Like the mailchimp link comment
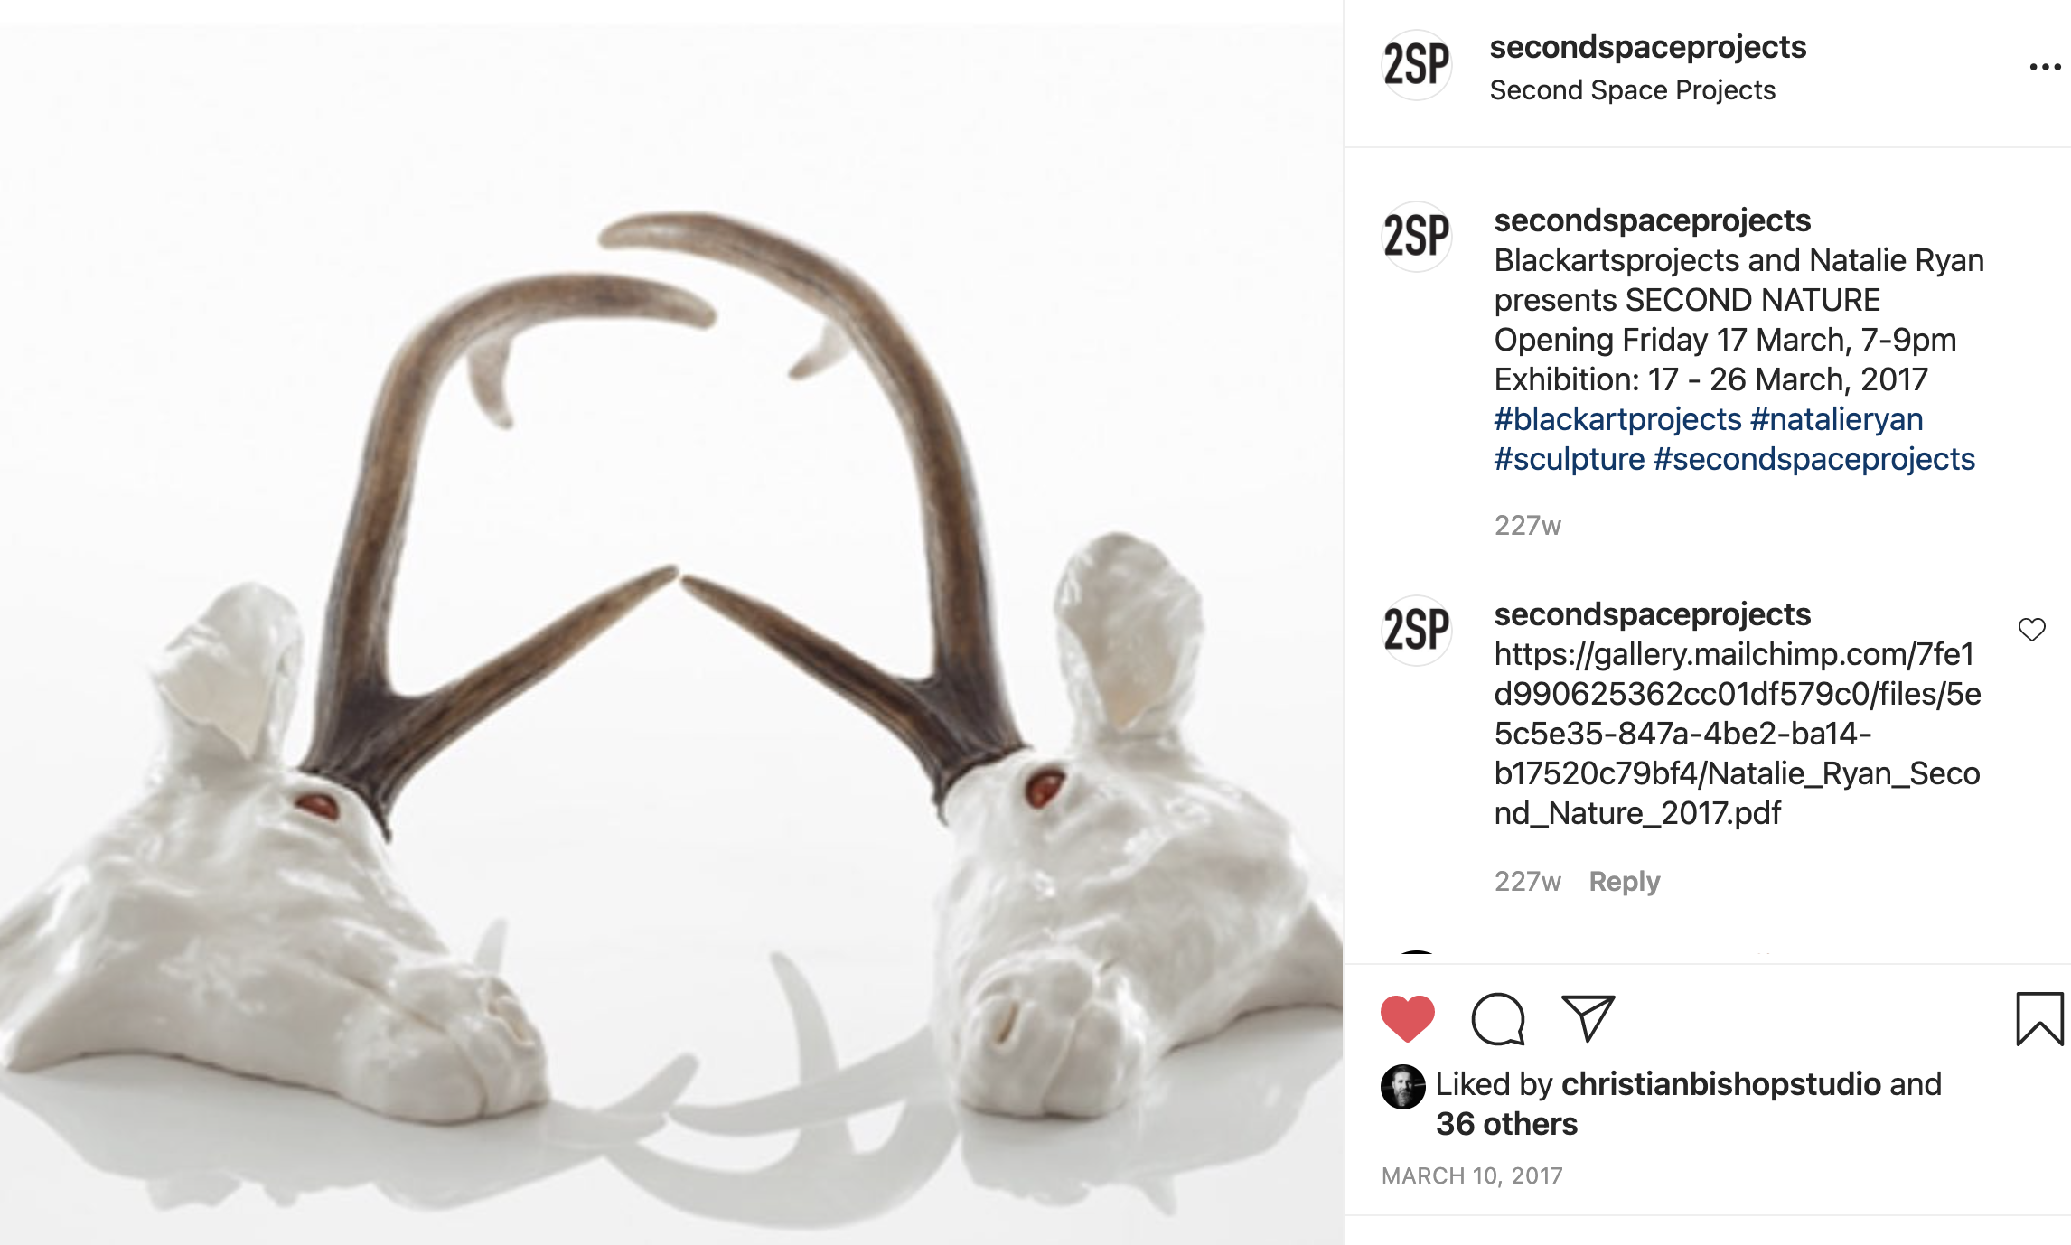The width and height of the screenshot is (2071, 1245). pos(2031,630)
